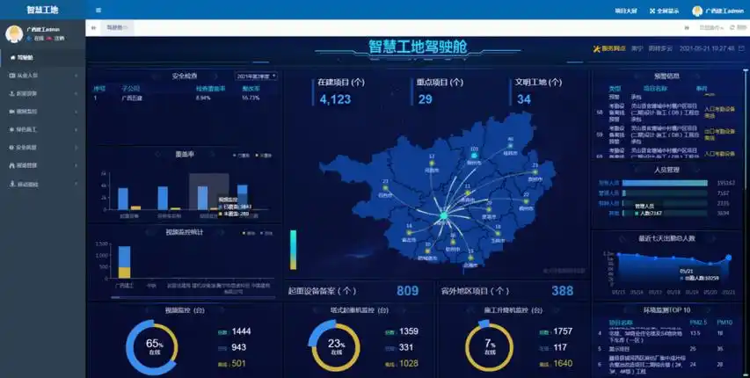The image size is (750, 378).
Task: Open 项目大屏 from the top bar
Action: pos(626,11)
